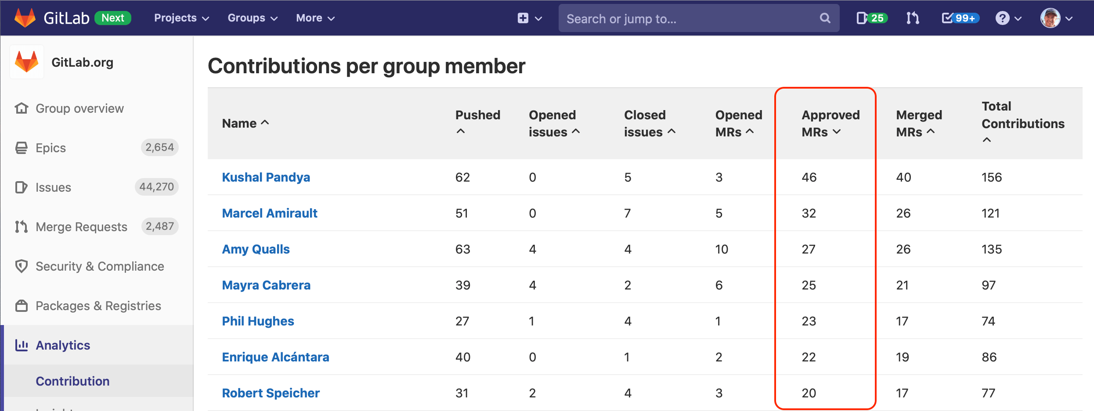1094x411 pixels.
Task: Open the help question mark icon
Action: point(1004,18)
